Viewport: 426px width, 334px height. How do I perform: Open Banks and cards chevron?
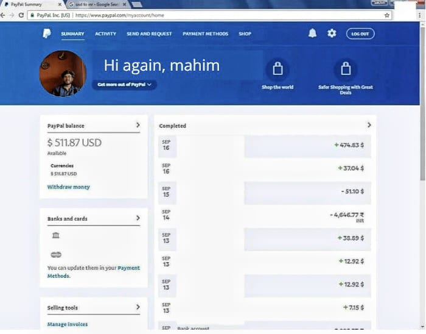pyautogui.click(x=138, y=218)
